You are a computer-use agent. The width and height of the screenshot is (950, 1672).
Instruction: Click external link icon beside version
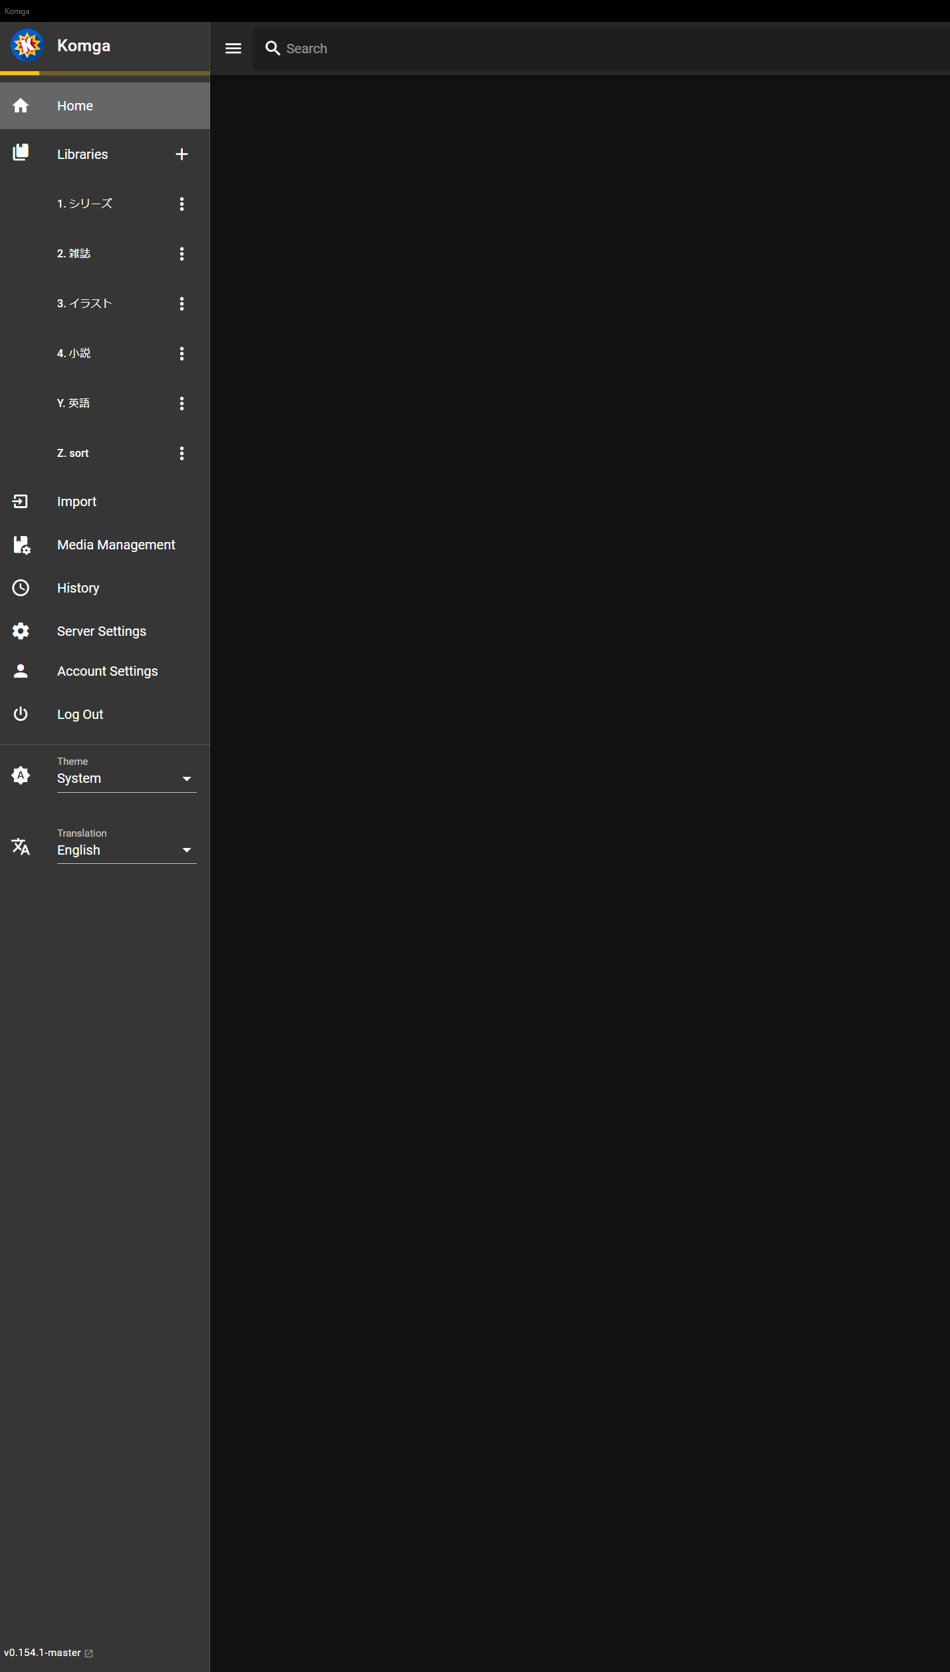click(x=89, y=1653)
